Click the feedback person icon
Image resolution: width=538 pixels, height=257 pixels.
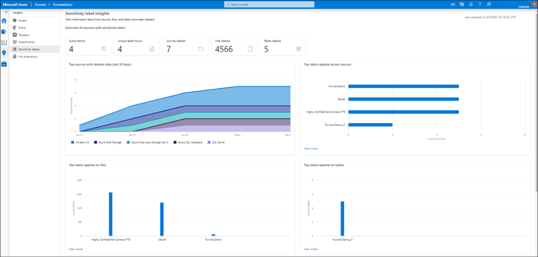(489, 4)
